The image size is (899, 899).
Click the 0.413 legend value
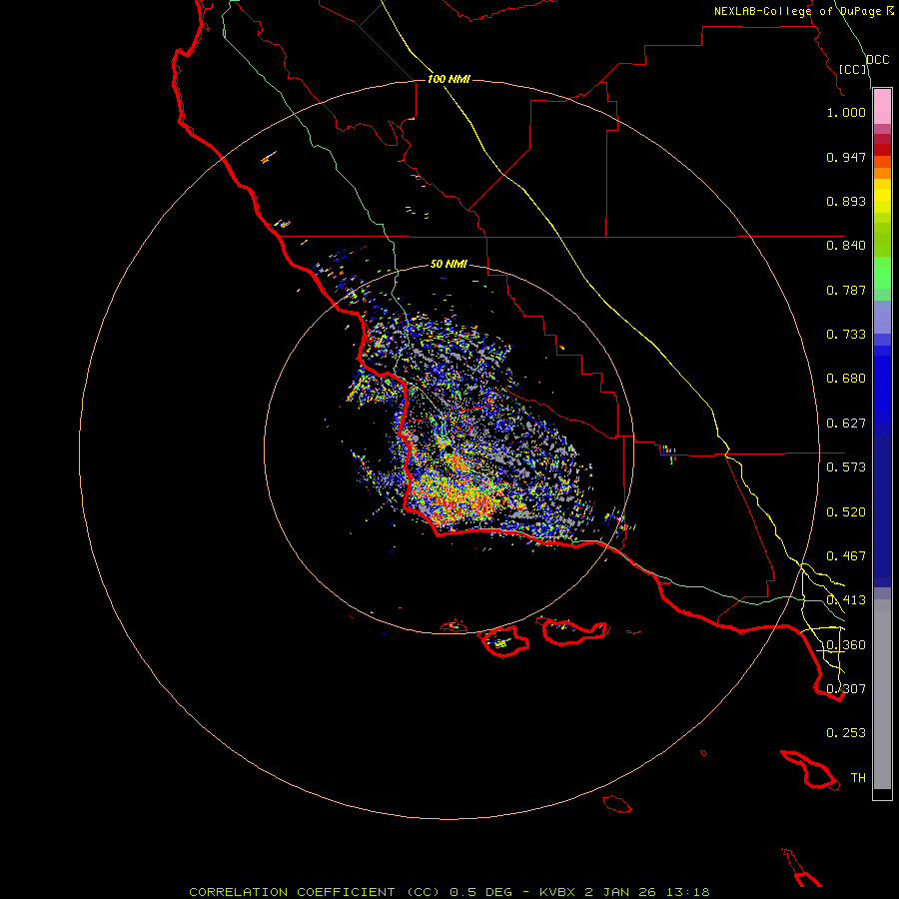tap(846, 600)
